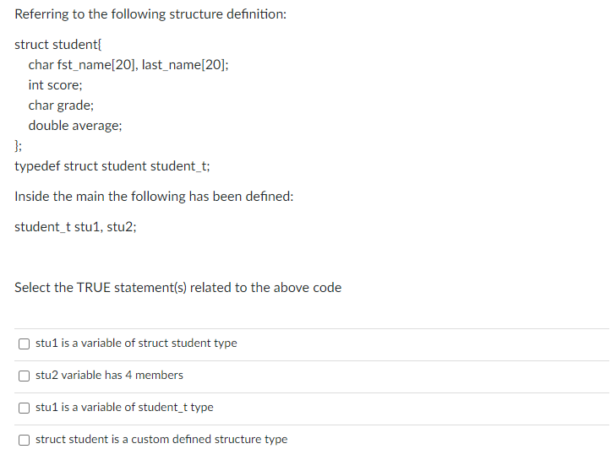Click the 'Select the TRUE statement(s)' question prompt
Image resolution: width=611 pixels, height=460 pixels.
point(178,287)
